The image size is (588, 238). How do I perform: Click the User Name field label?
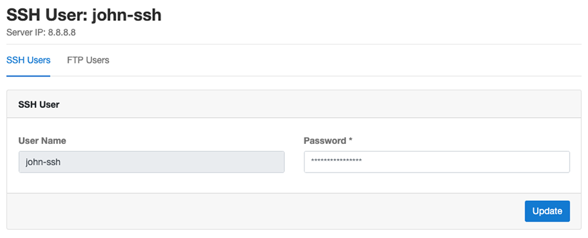coord(42,141)
